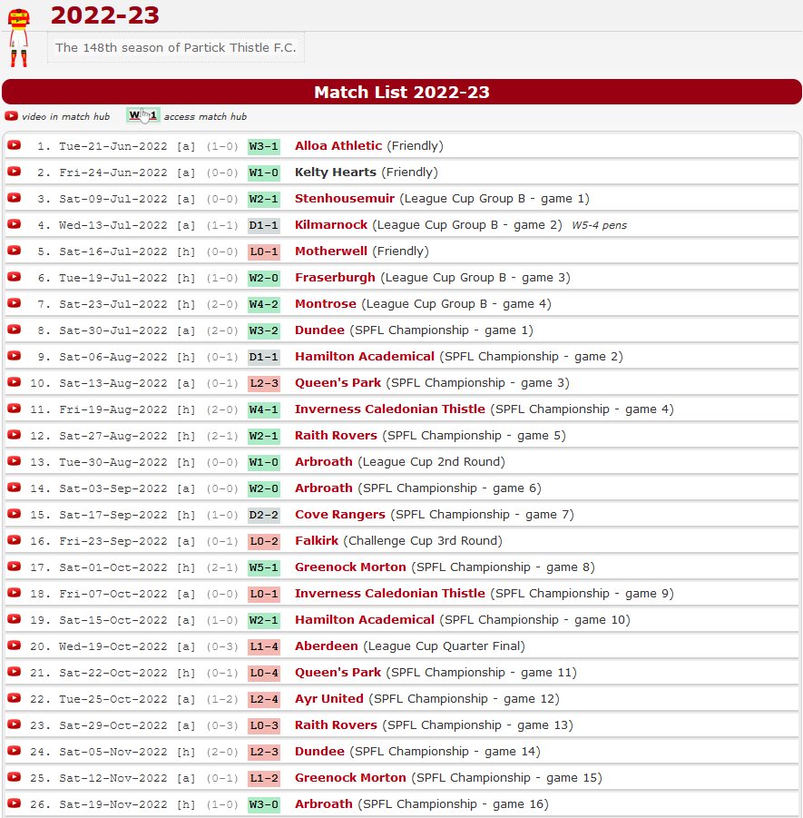
Task: Open the Ayr United team link
Action: click(329, 698)
